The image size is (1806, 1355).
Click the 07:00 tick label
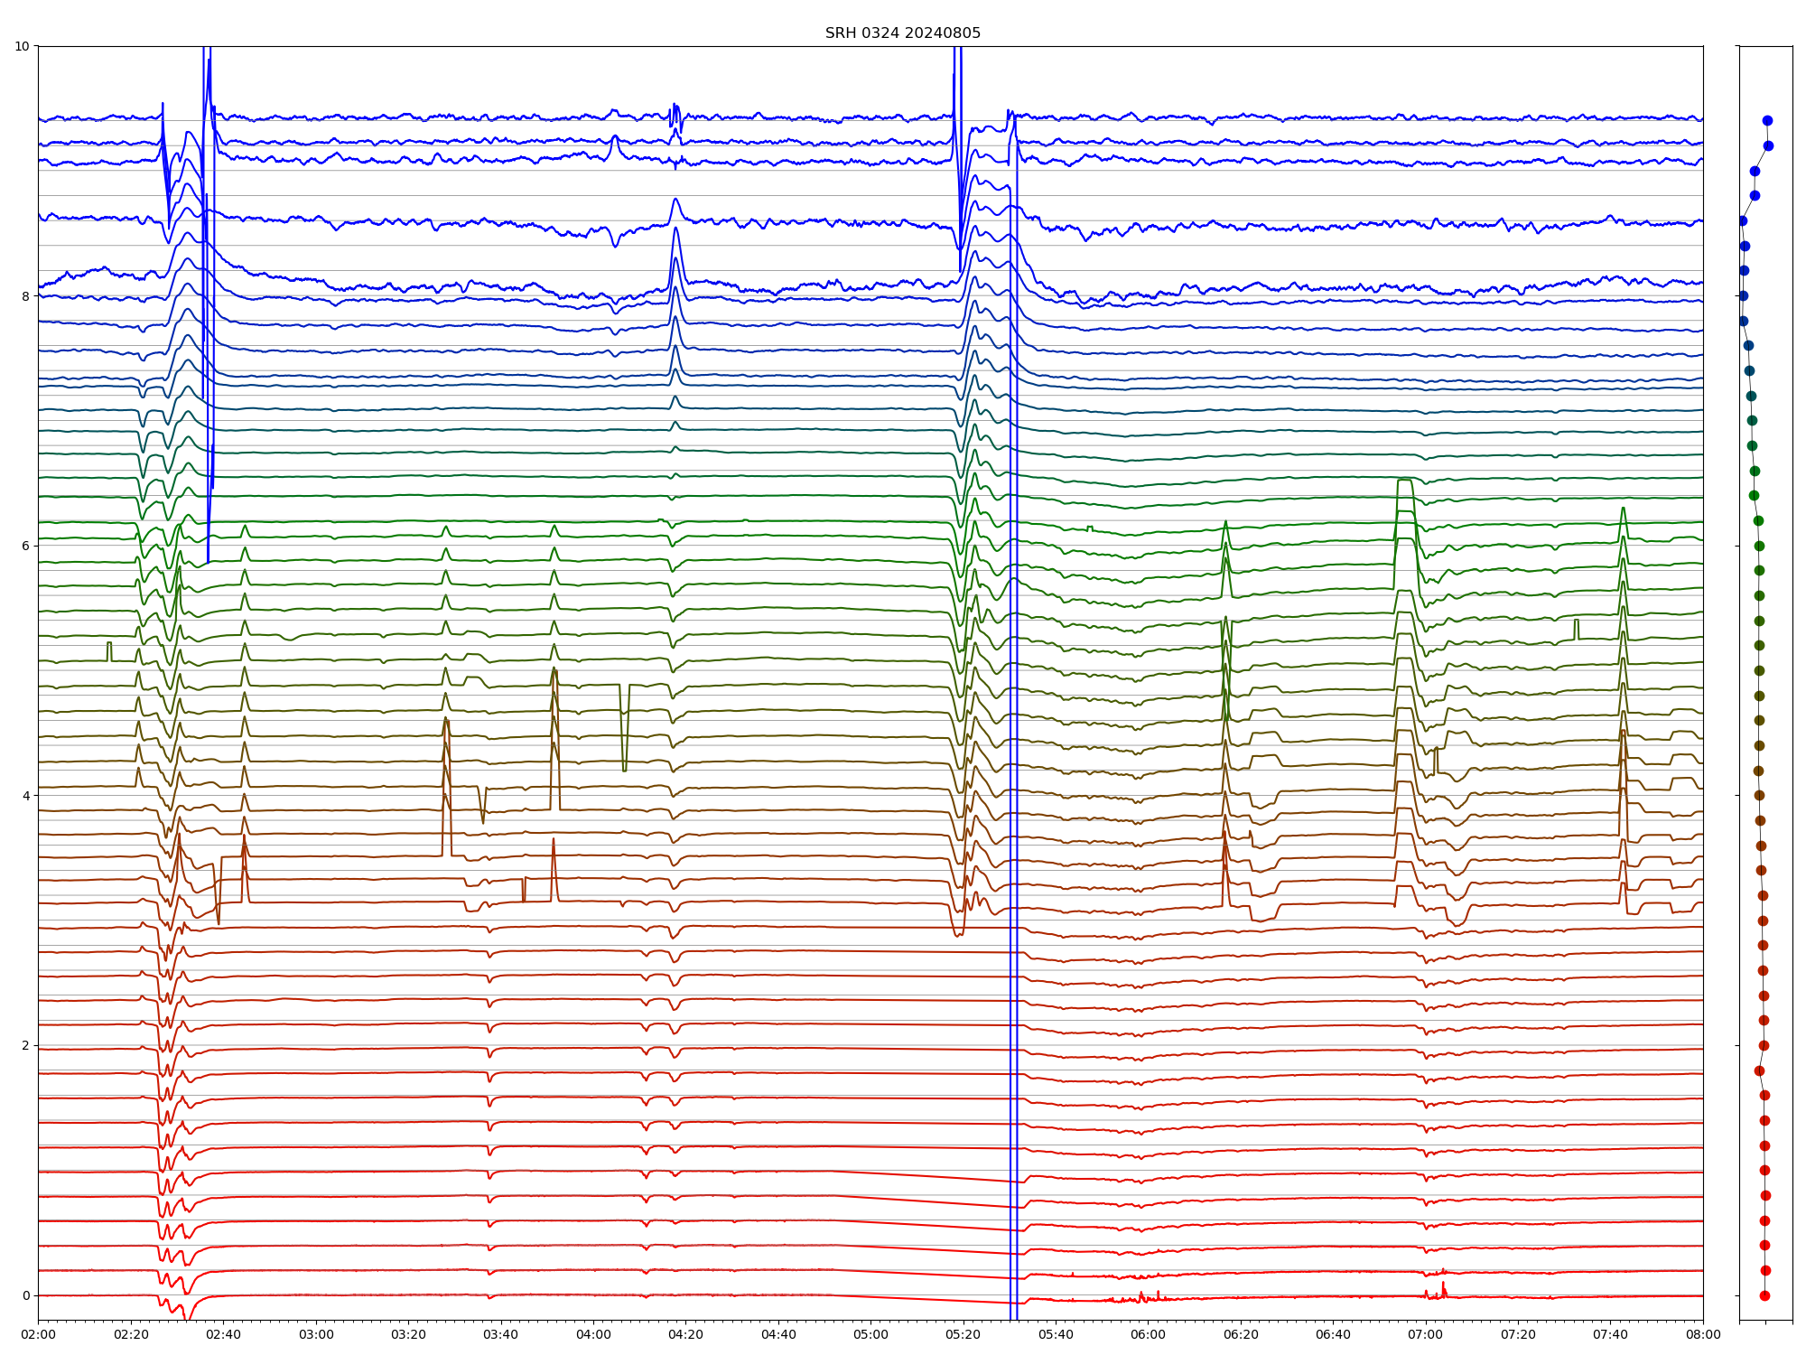coord(1426,1334)
